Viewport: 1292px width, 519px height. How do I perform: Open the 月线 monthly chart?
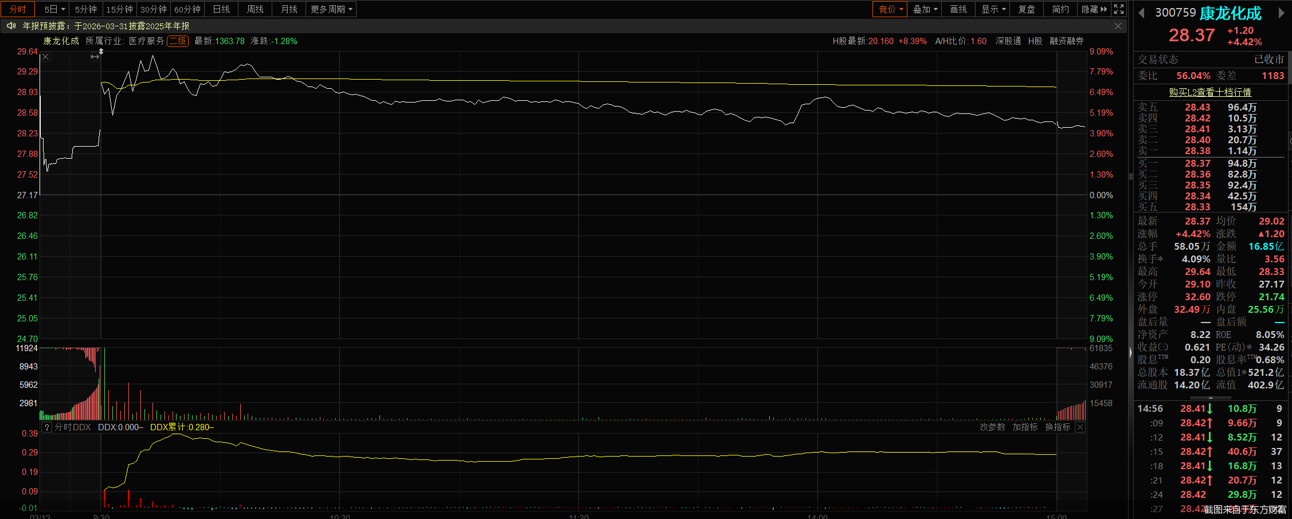click(x=289, y=9)
